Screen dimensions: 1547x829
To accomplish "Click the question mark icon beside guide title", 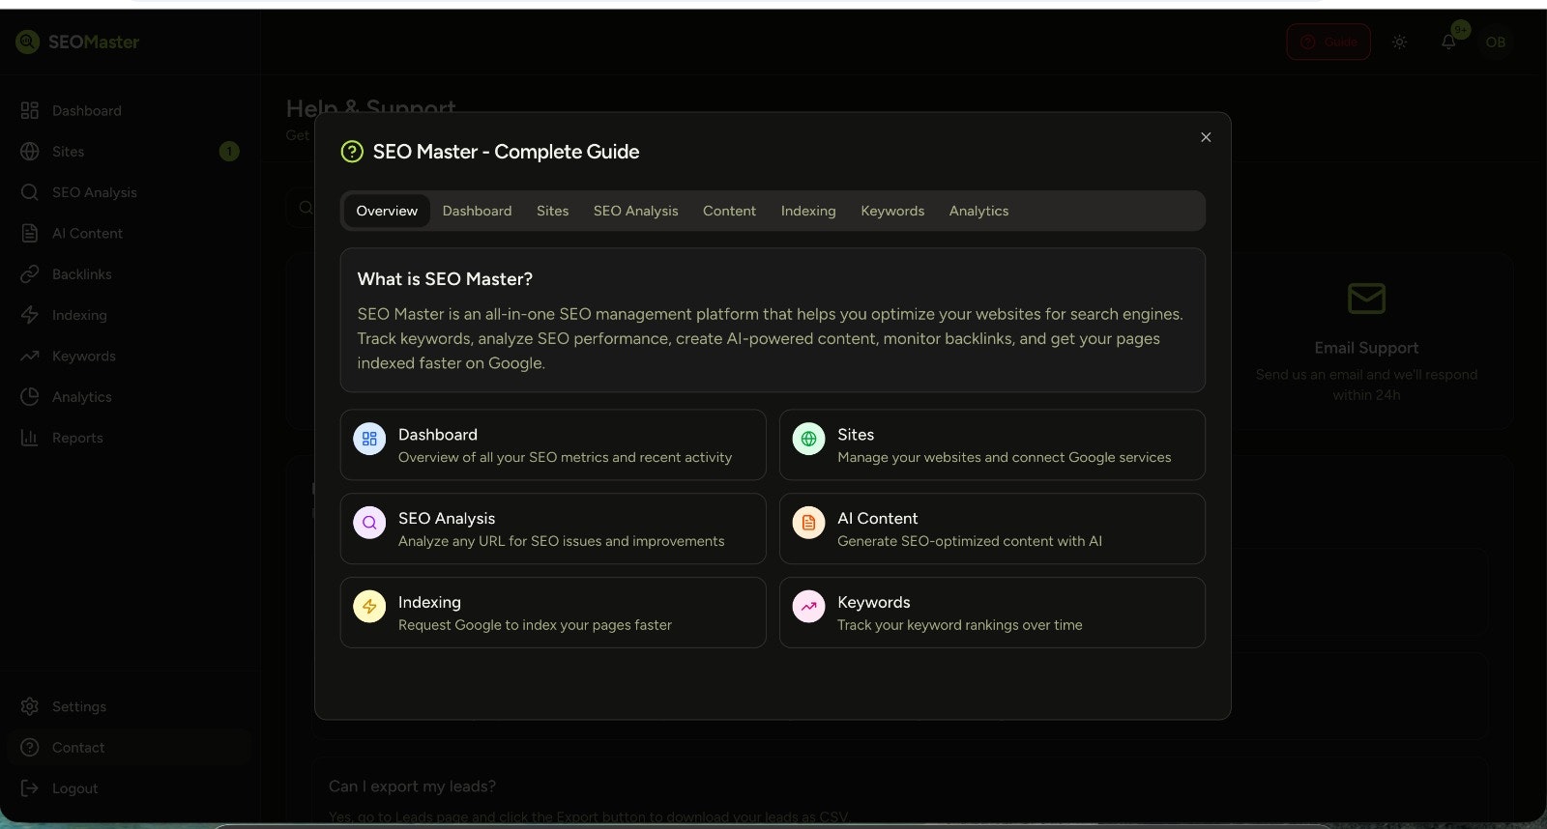I will coord(352,152).
